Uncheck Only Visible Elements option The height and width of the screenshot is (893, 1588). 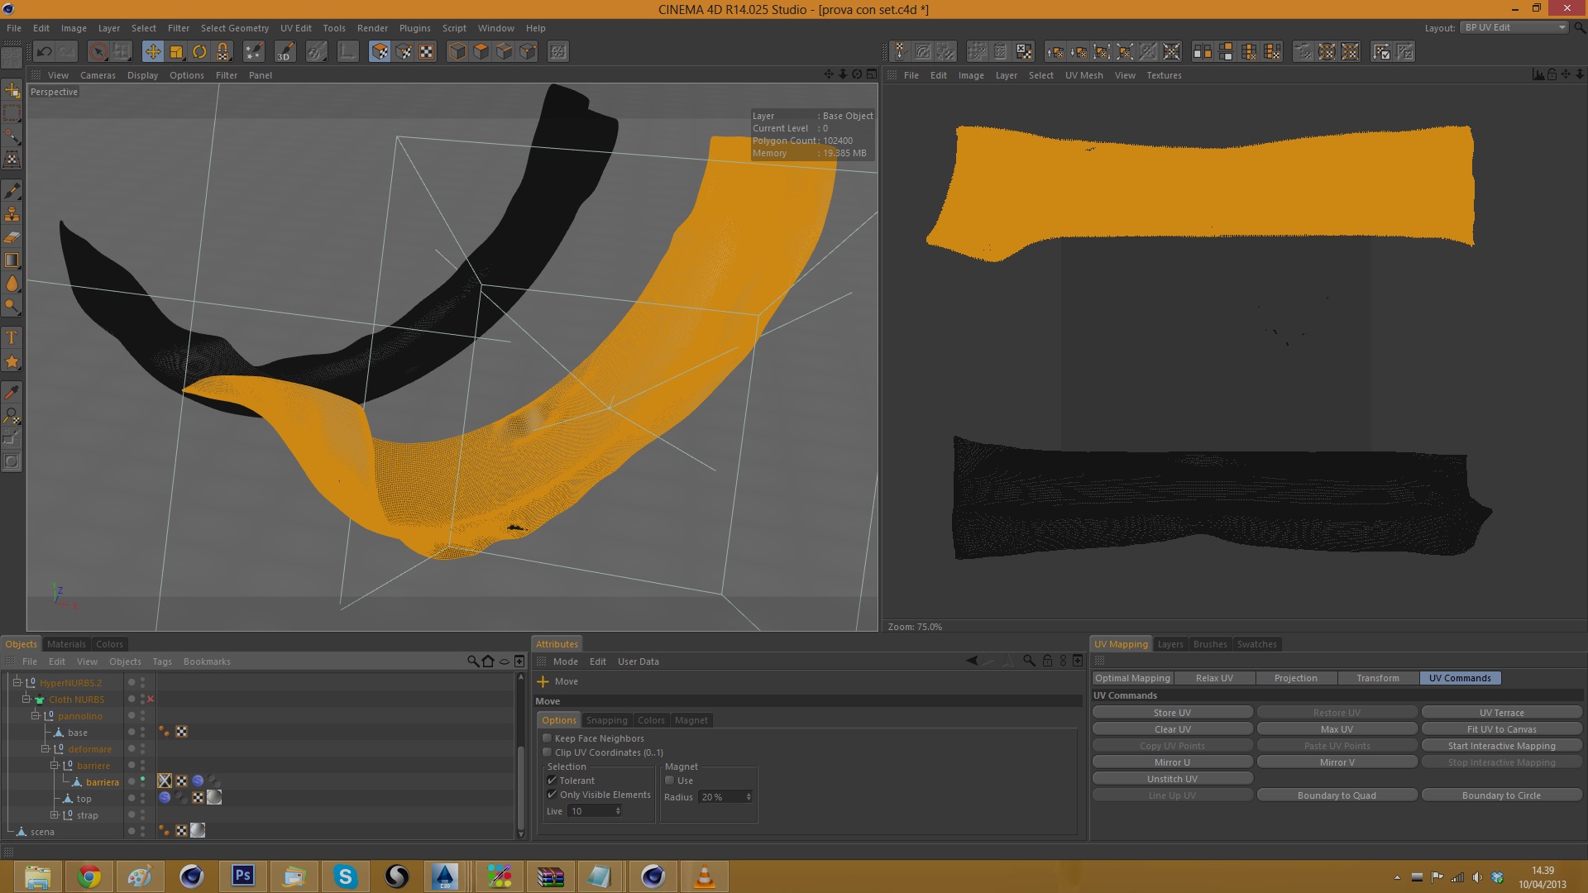coord(552,795)
